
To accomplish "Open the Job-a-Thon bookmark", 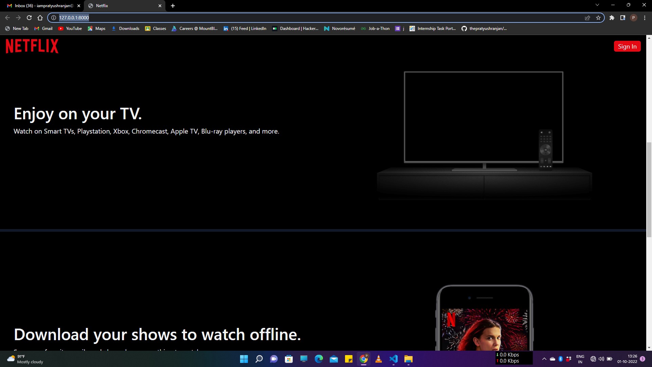I will click(x=375, y=29).
